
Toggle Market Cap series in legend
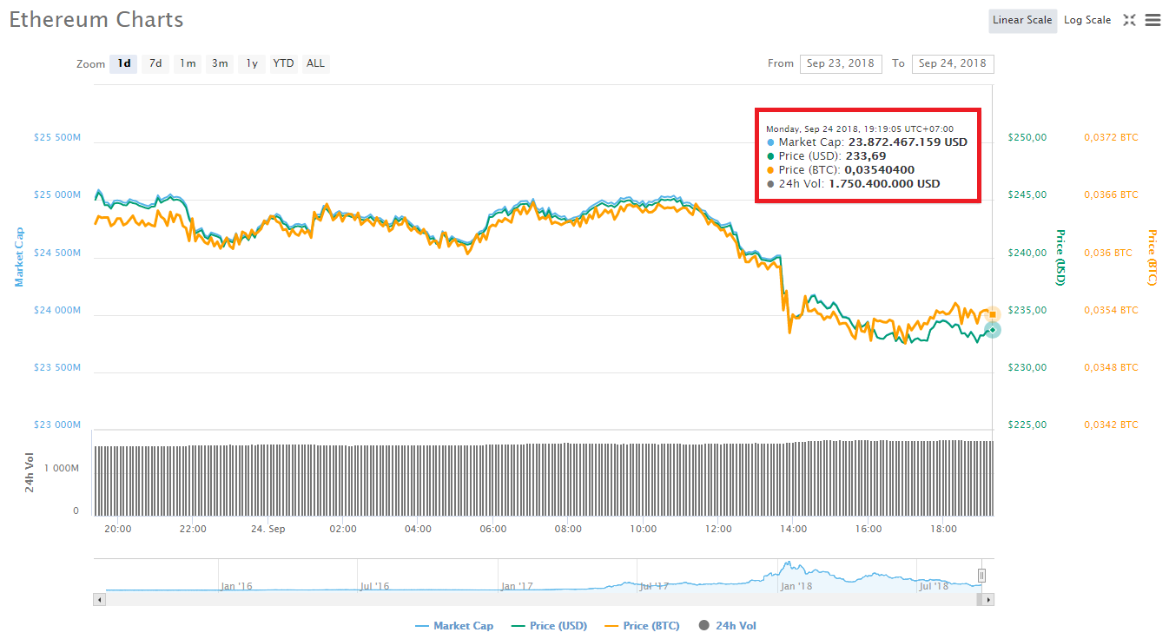click(454, 626)
